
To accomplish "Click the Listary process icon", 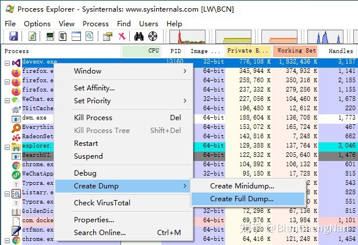I will tap(16, 194).
